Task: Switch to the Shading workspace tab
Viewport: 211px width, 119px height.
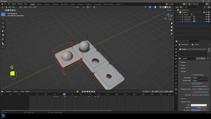Action: point(73,4)
